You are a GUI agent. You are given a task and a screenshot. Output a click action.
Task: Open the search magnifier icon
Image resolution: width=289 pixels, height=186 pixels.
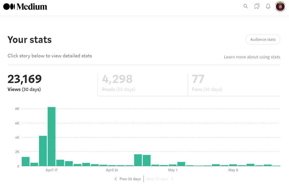(246, 6)
